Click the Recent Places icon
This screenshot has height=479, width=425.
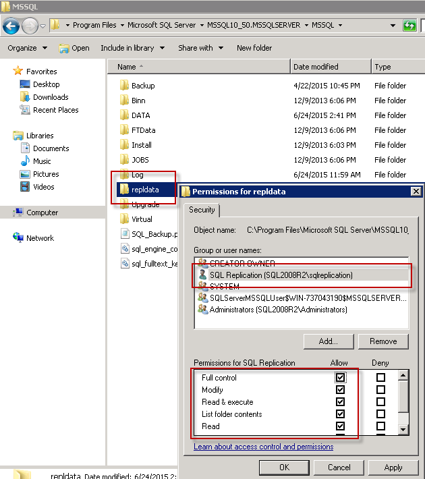click(x=25, y=110)
